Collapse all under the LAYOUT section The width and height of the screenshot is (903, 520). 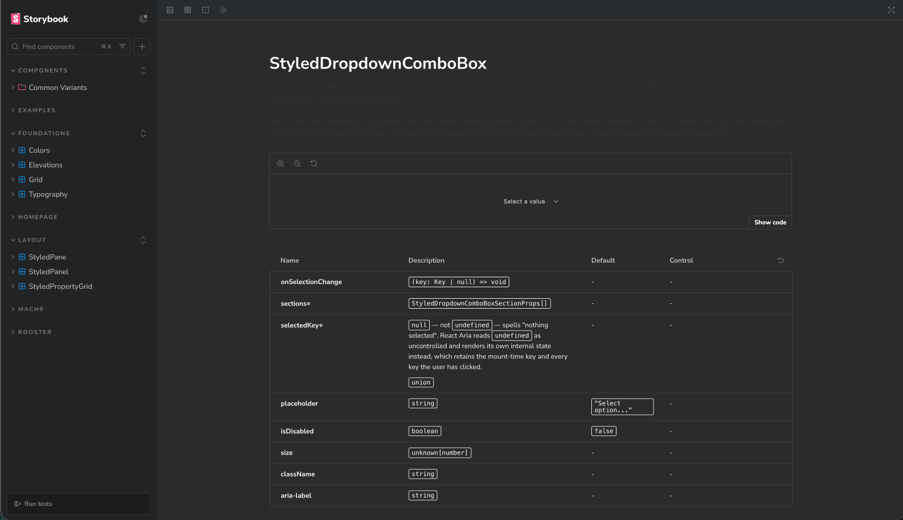(143, 240)
